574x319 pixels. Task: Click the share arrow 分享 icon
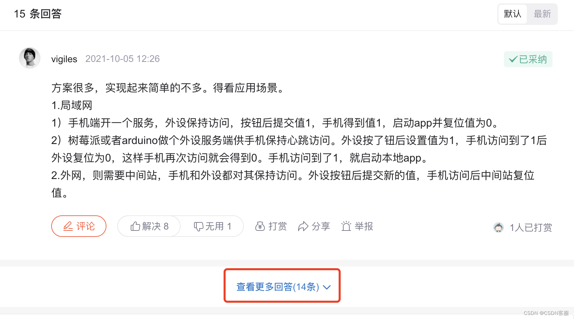pyautogui.click(x=303, y=226)
